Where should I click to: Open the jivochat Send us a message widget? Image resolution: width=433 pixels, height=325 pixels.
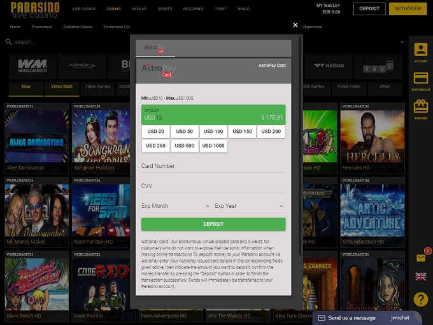point(366,317)
